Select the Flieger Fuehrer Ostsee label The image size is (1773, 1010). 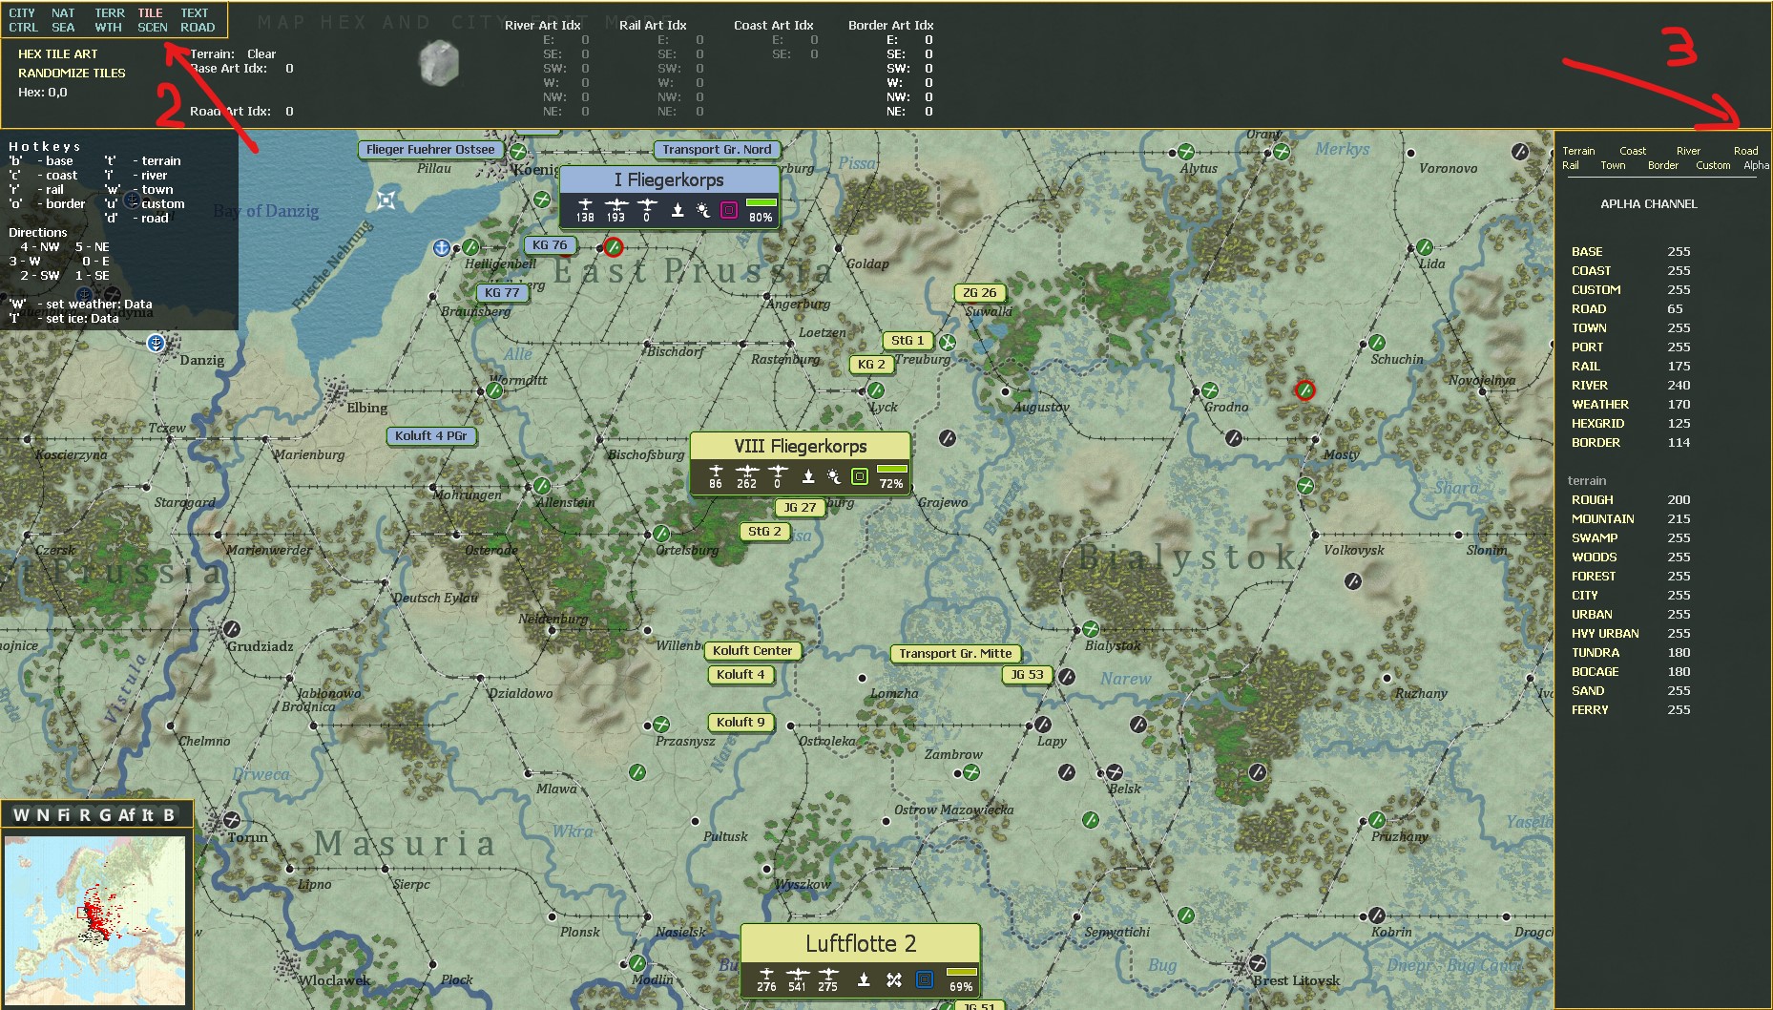pyautogui.click(x=430, y=150)
